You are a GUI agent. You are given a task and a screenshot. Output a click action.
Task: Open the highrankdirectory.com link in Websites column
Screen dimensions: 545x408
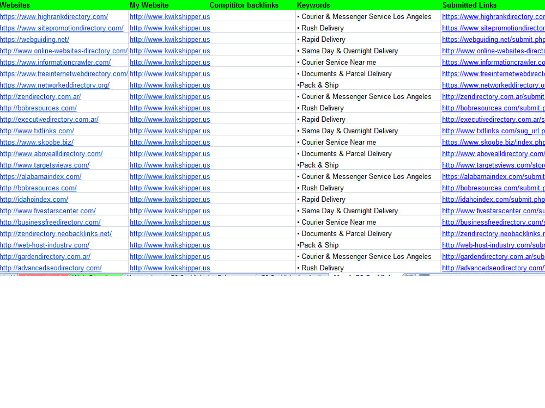coord(54,17)
